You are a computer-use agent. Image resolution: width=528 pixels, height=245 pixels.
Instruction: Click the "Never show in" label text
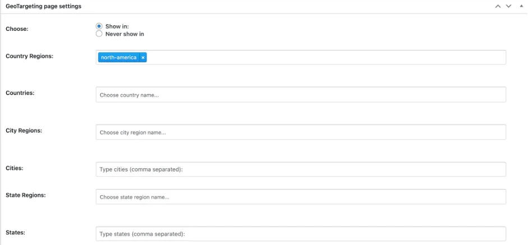[x=125, y=34]
